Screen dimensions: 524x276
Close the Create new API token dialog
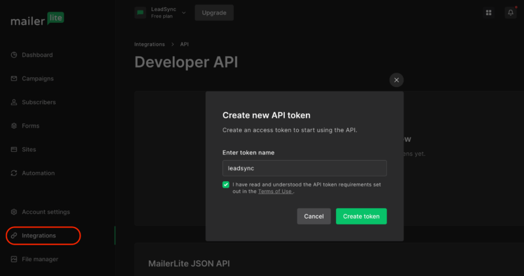(396, 80)
